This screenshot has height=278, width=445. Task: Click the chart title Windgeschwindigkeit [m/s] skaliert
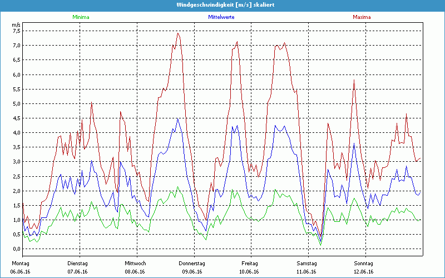tap(225, 5)
